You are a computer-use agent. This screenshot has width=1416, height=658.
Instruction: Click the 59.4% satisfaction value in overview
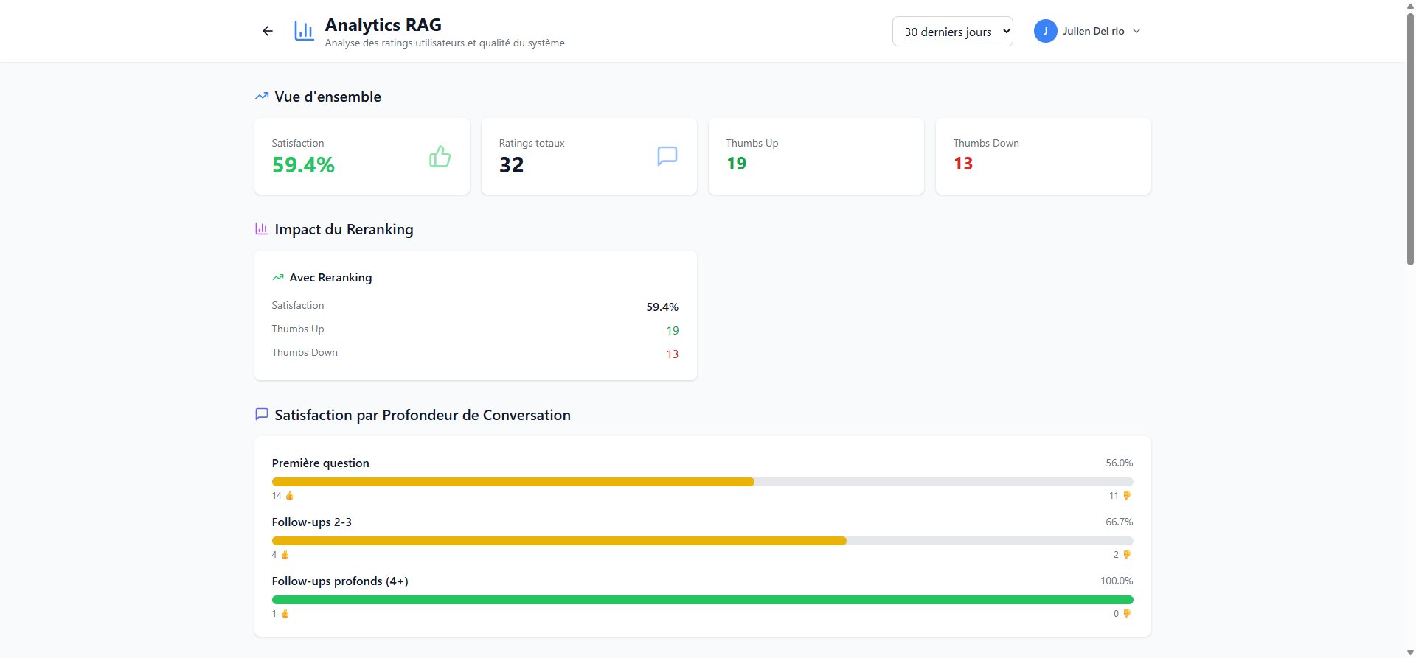pyautogui.click(x=303, y=165)
